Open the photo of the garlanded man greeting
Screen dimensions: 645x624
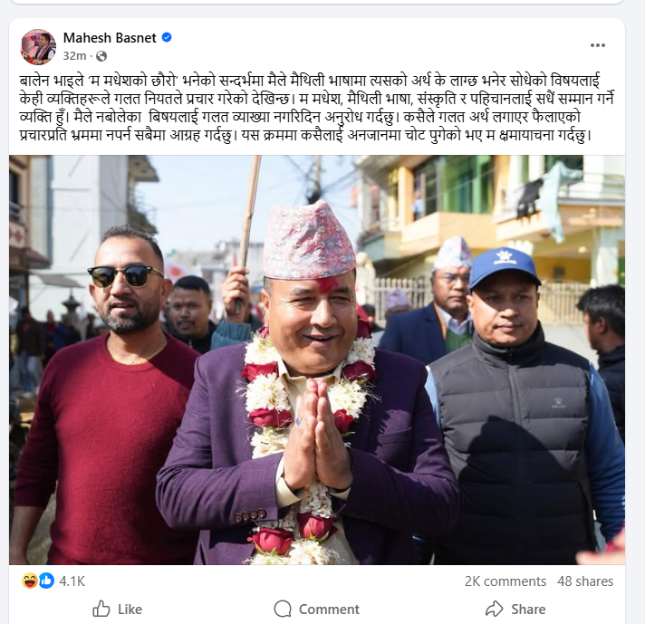coord(317,360)
